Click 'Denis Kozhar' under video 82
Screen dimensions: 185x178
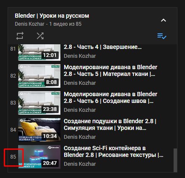(x=80, y=83)
